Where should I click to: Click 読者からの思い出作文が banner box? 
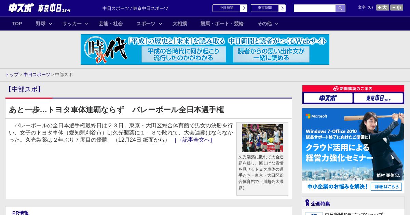pyautogui.click(x=271, y=55)
